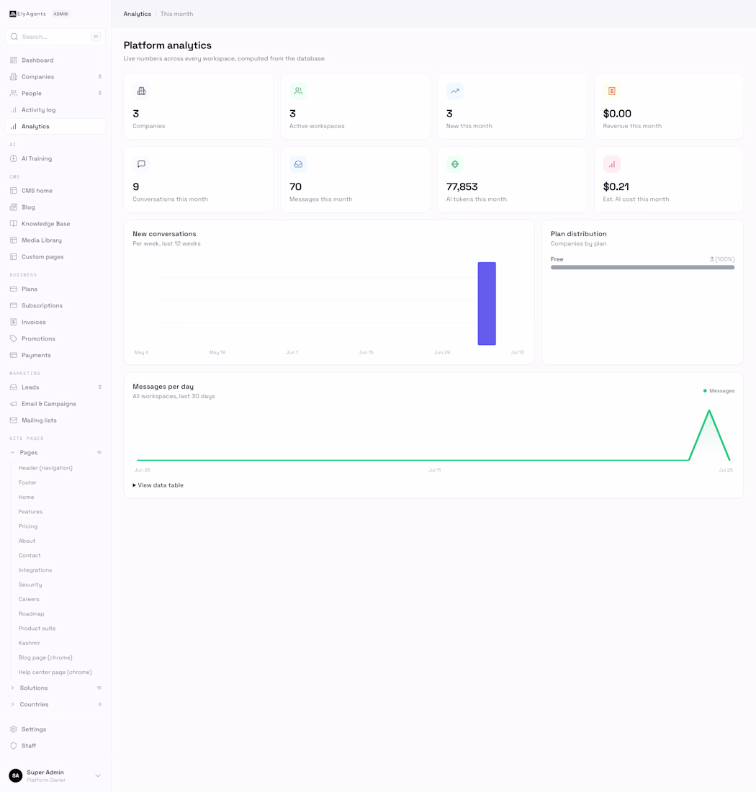Click the Analytics breadcrumb link
This screenshot has height=792, width=756.
(x=138, y=14)
